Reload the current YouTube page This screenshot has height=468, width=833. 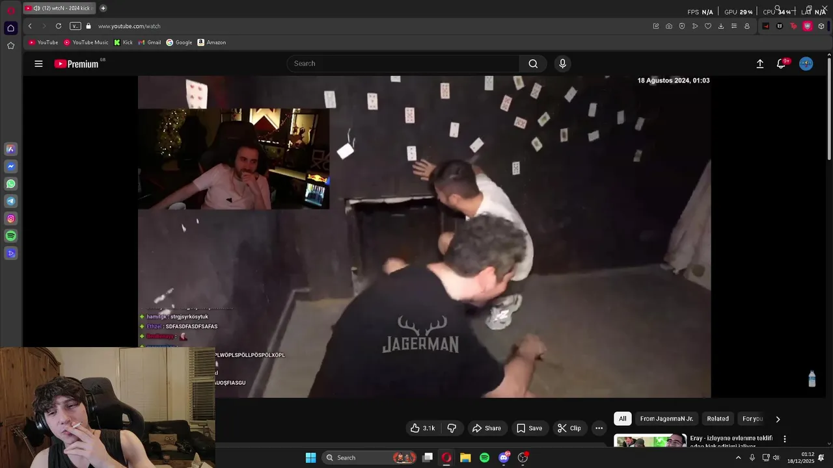coord(59,26)
